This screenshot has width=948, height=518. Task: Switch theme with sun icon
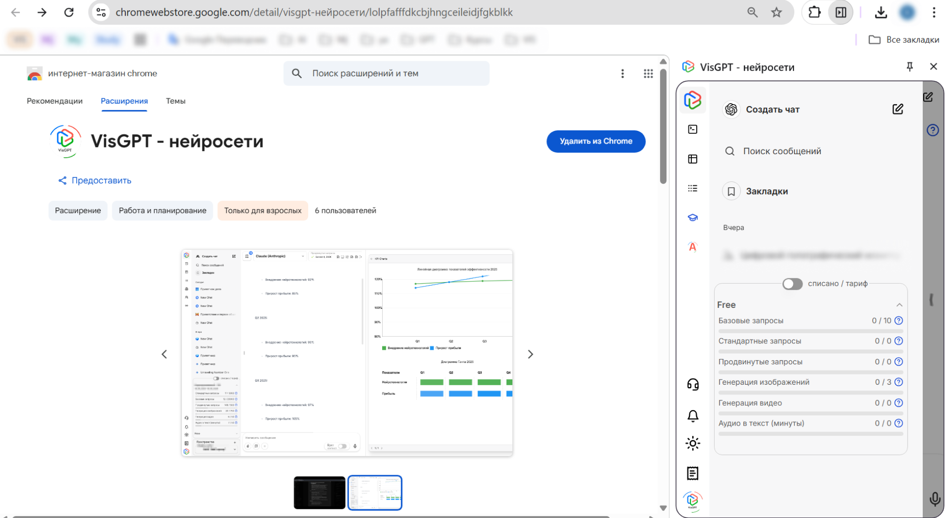[x=693, y=444]
